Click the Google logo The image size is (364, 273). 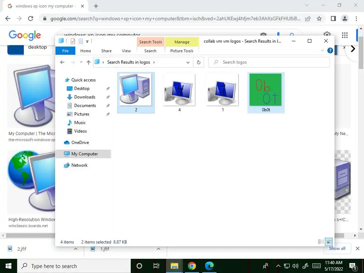point(25,35)
